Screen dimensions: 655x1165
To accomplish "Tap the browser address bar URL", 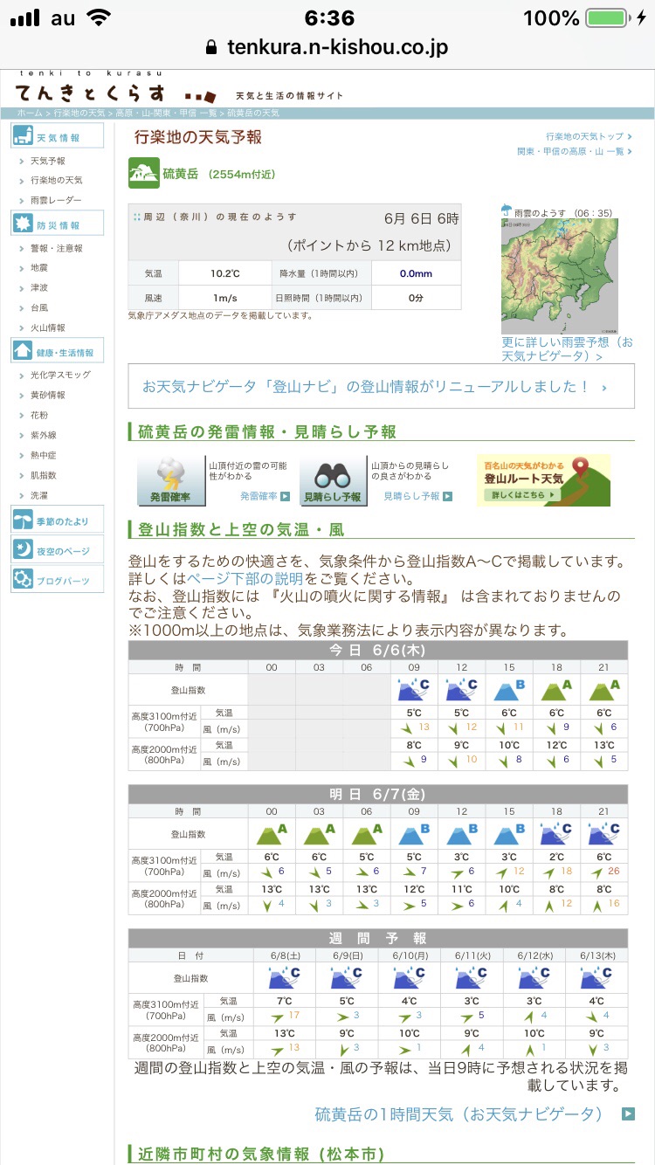I will point(337,47).
